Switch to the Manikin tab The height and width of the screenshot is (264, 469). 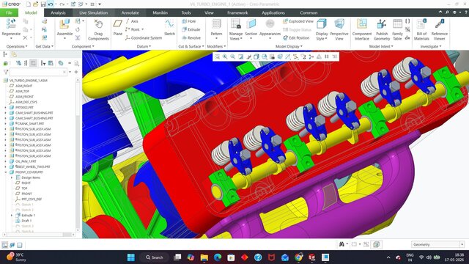(160, 12)
